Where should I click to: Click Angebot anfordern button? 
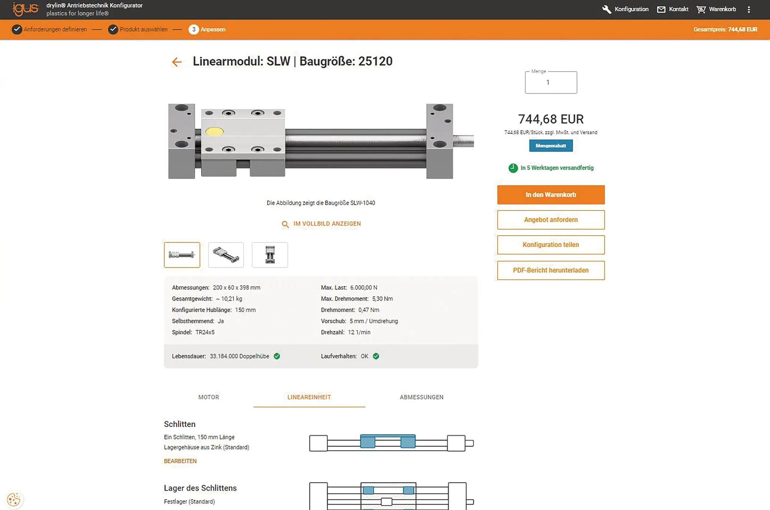coord(551,220)
